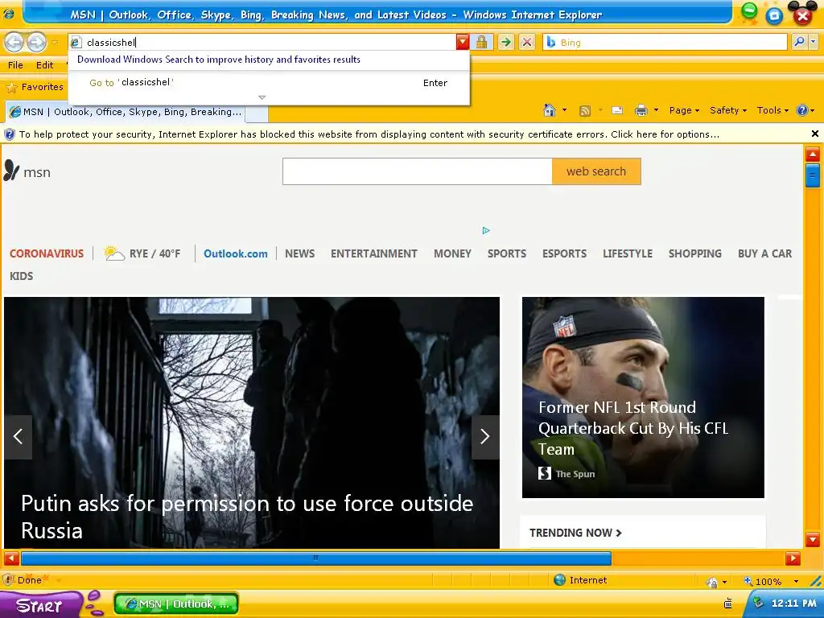The height and width of the screenshot is (618, 824).
Task: Expand the autocomplete list chevron
Action: 262,97
